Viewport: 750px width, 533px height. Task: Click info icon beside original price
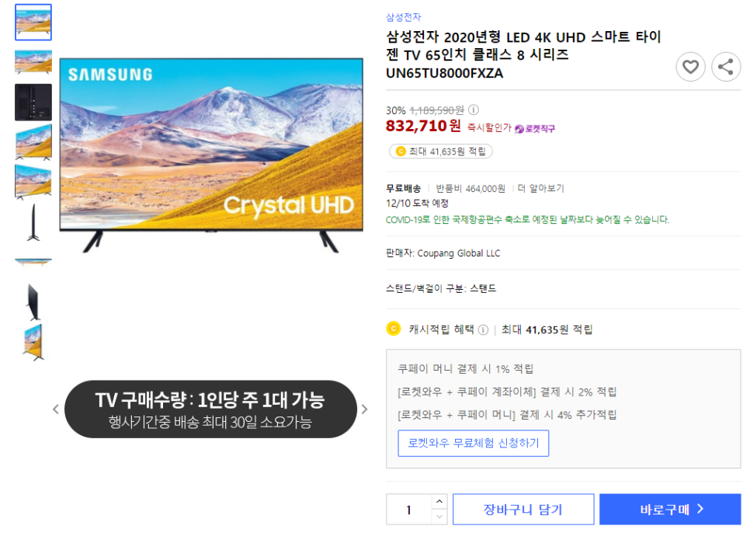473,110
